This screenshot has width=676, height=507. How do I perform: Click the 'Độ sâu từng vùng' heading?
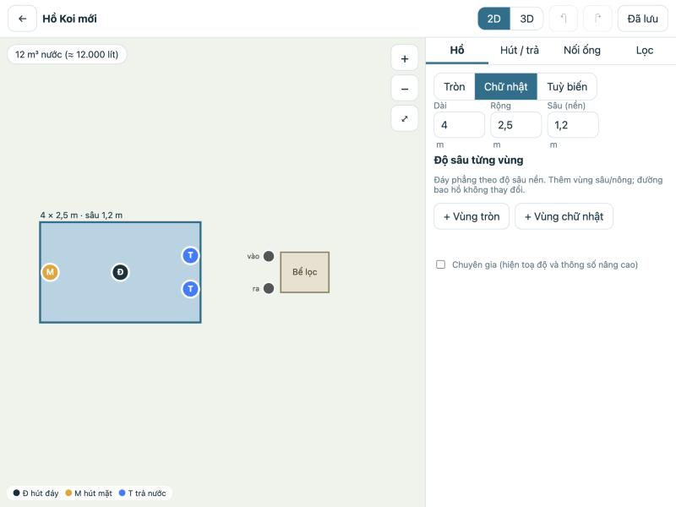[478, 161]
